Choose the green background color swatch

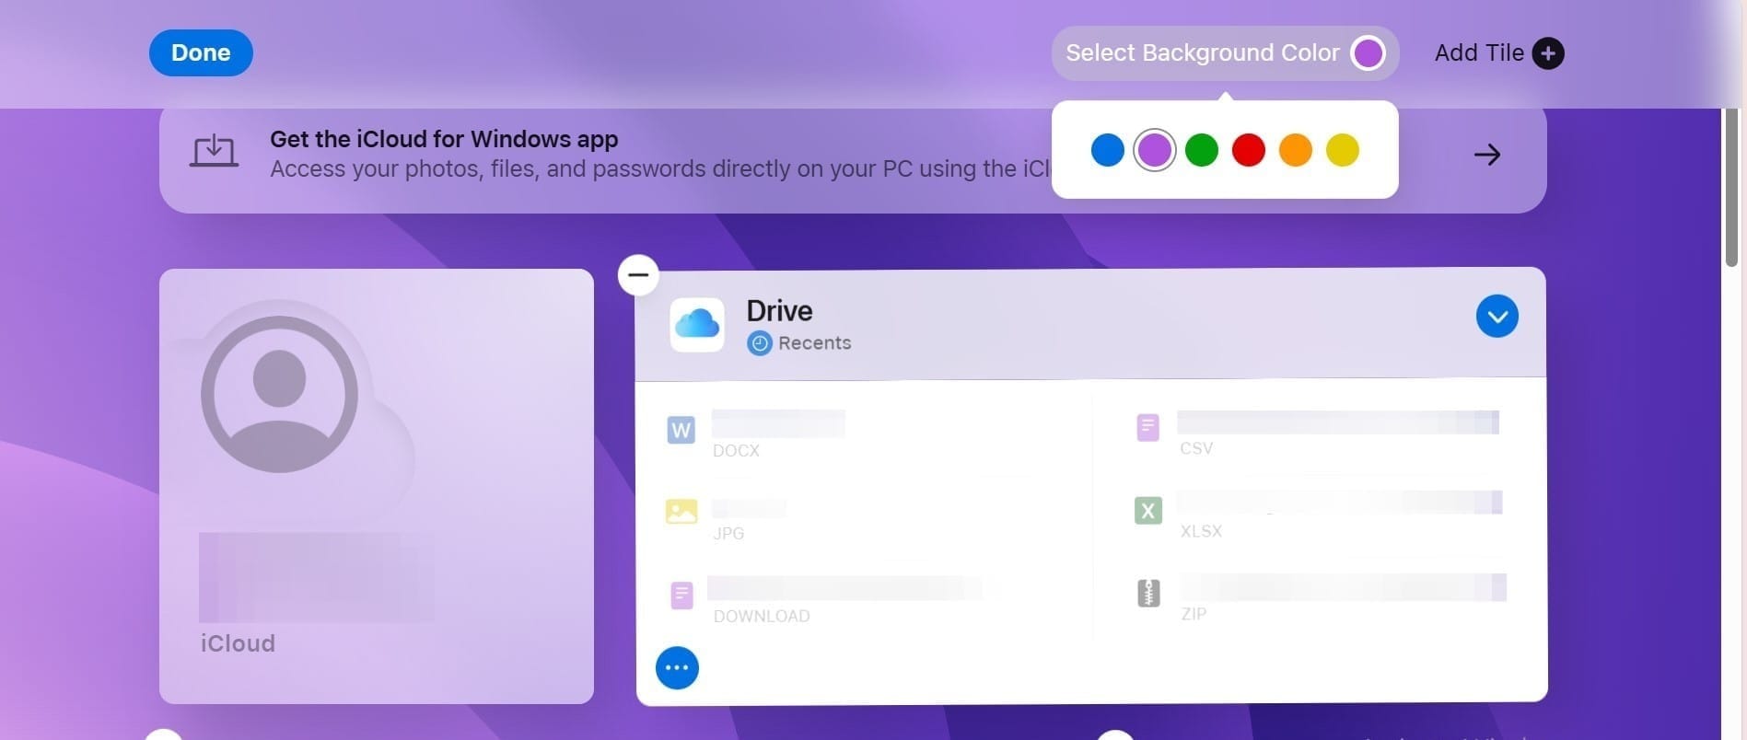pos(1201,150)
